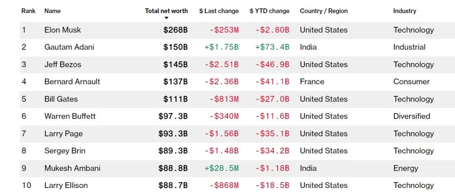The height and width of the screenshot is (193, 455).
Task: Sort by Rank column header
Action: tap(29, 11)
